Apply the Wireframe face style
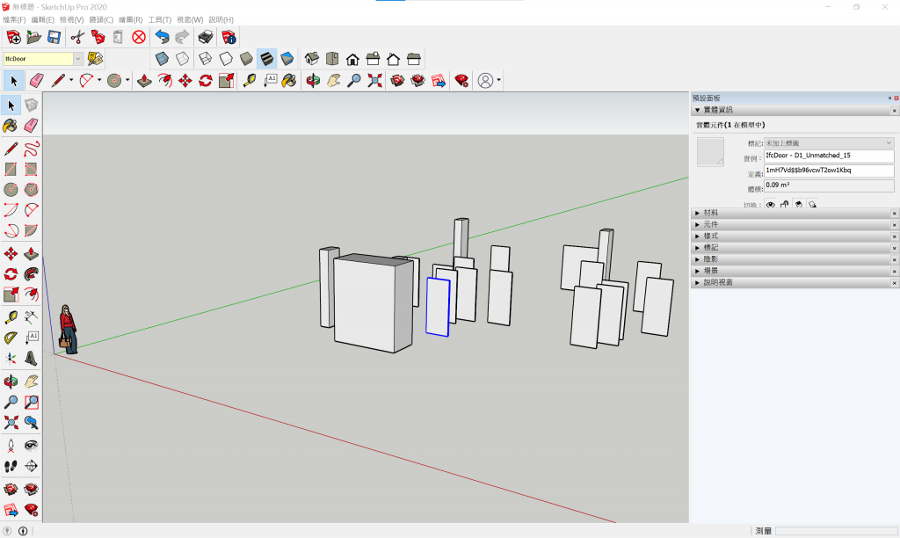The image size is (900, 538). pos(205,59)
